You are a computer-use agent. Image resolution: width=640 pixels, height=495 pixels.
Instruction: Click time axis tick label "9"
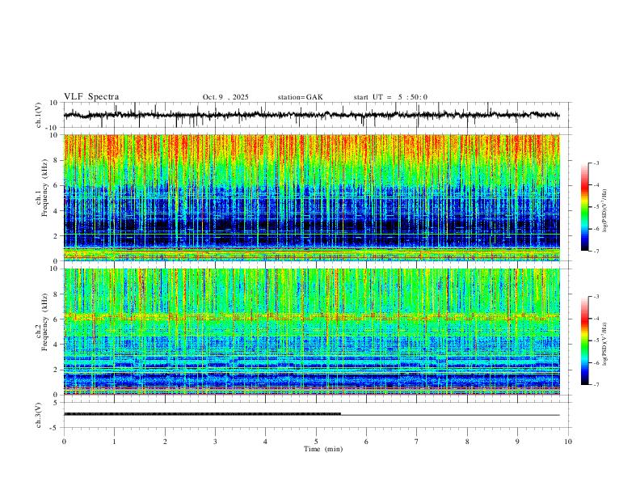(517, 442)
